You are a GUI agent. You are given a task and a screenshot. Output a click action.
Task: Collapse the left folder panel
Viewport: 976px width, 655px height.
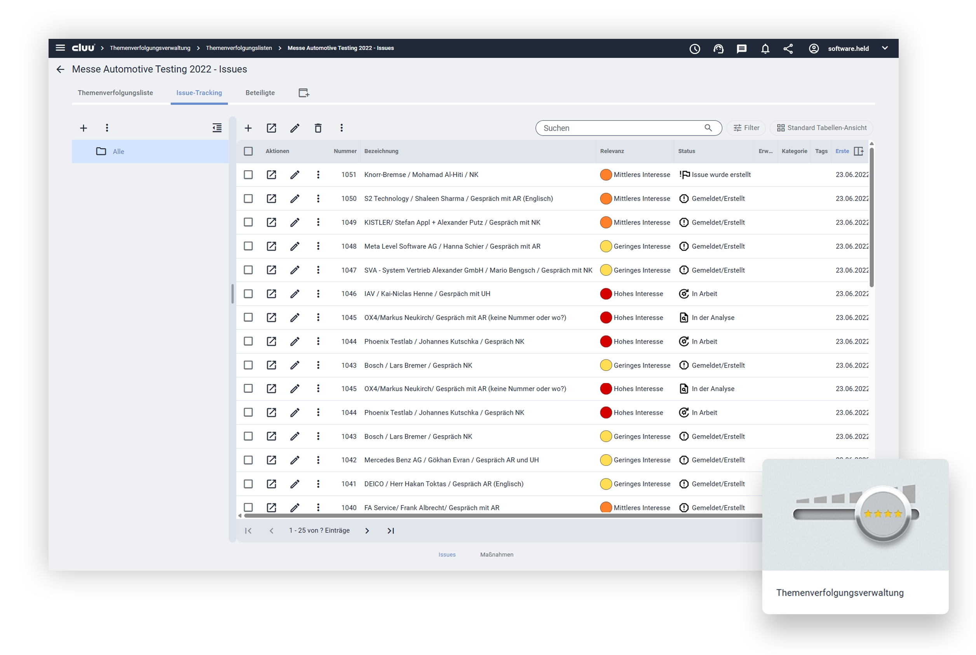click(217, 128)
